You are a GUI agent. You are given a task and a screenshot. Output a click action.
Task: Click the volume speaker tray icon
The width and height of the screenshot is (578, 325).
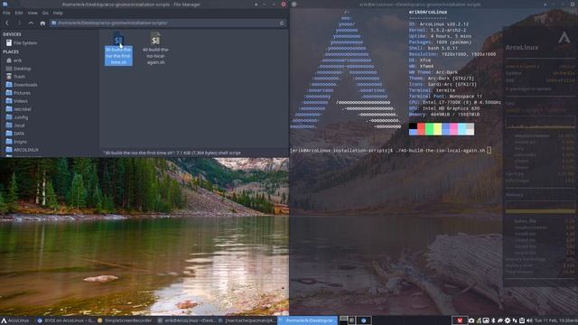tap(529, 320)
